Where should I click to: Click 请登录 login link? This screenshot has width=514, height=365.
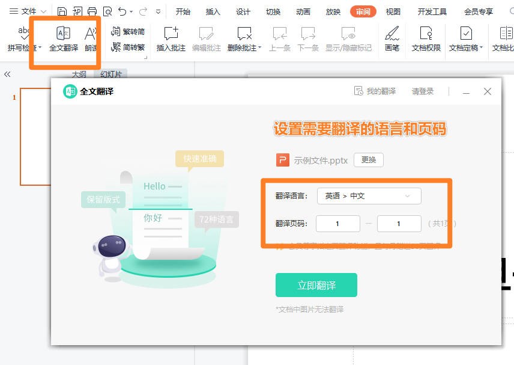click(x=423, y=91)
